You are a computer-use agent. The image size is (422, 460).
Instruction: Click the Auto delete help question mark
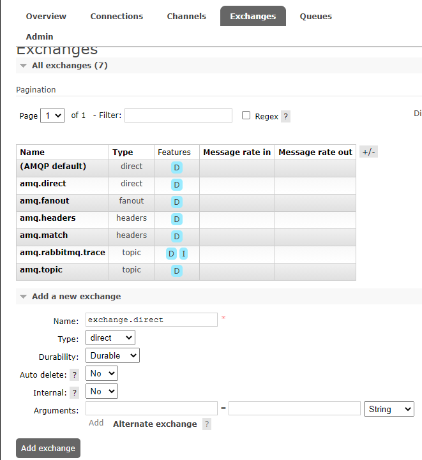75,375
